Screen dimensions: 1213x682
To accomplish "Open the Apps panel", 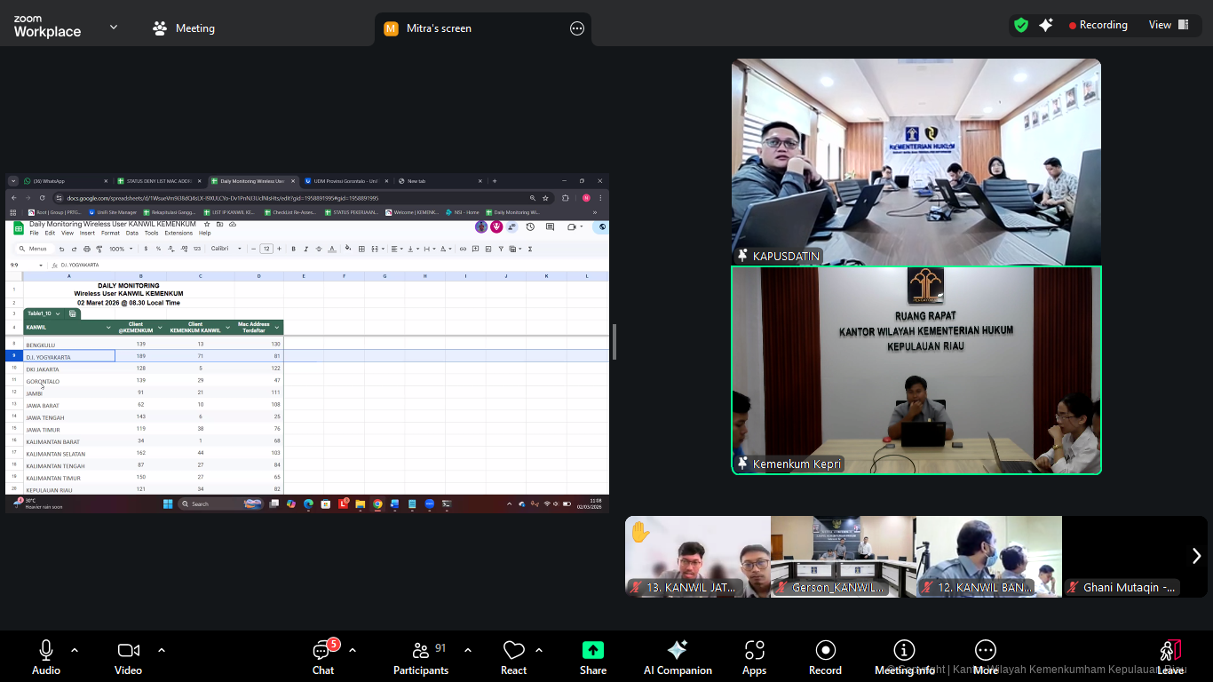I will [x=755, y=657].
